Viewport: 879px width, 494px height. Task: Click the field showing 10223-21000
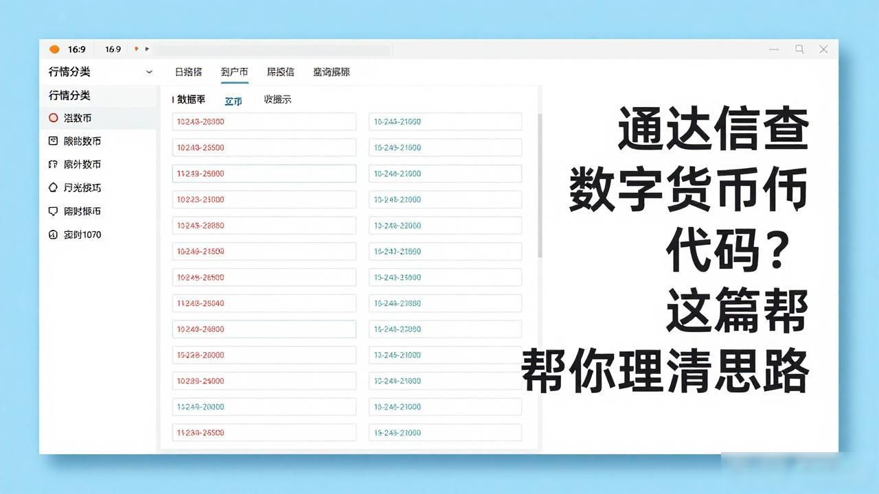[264, 200]
